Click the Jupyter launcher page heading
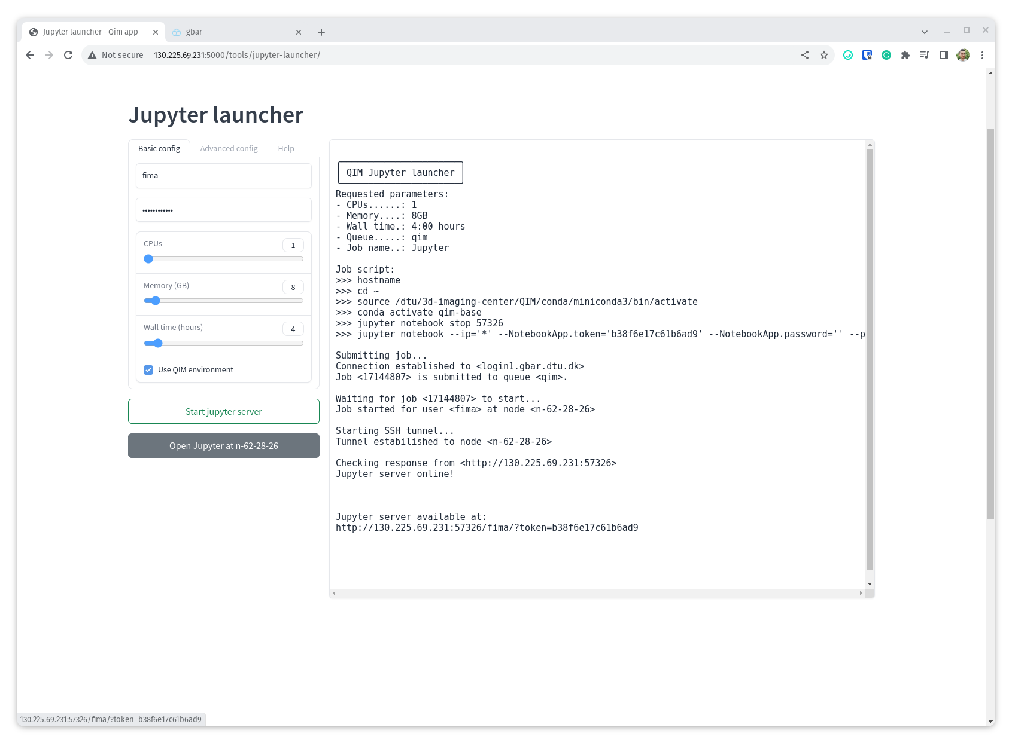 pyautogui.click(x=216, y=115)
